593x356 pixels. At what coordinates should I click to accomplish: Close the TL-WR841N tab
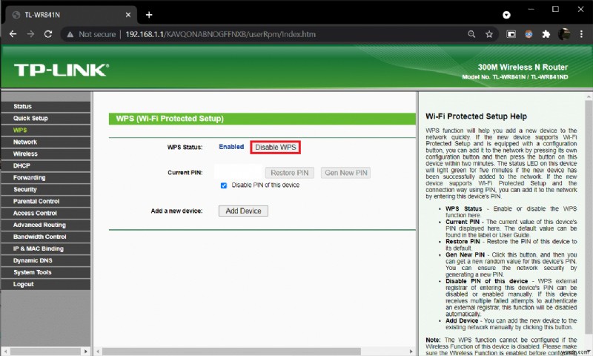pyautogui.click(x=127, y=15)
